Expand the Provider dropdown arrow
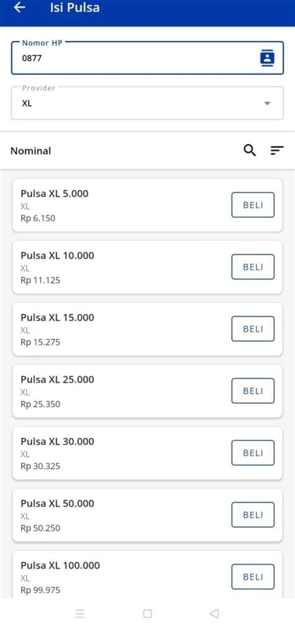Viewport: 295px width, 628px height. [x=268, y=104]
